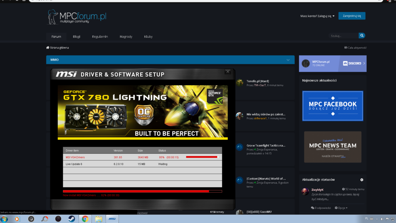Screen dimensions: 396x223
Task: Open ZwykłyK profile name link
Action: (x=318, y=190)
